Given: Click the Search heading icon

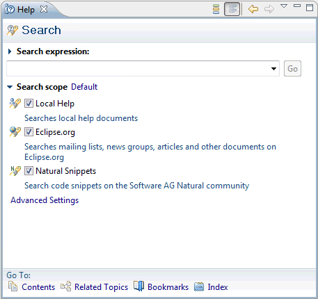Looking at the screenshot, I should click(x=13, y=31).
